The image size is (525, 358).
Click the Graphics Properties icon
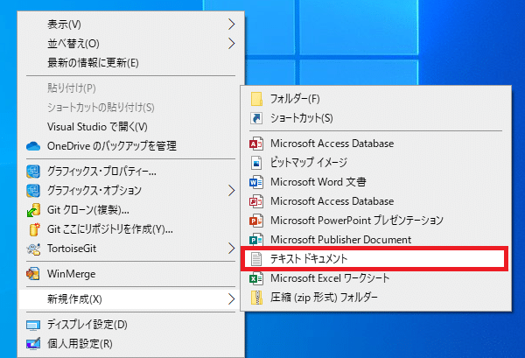(33, 172)
